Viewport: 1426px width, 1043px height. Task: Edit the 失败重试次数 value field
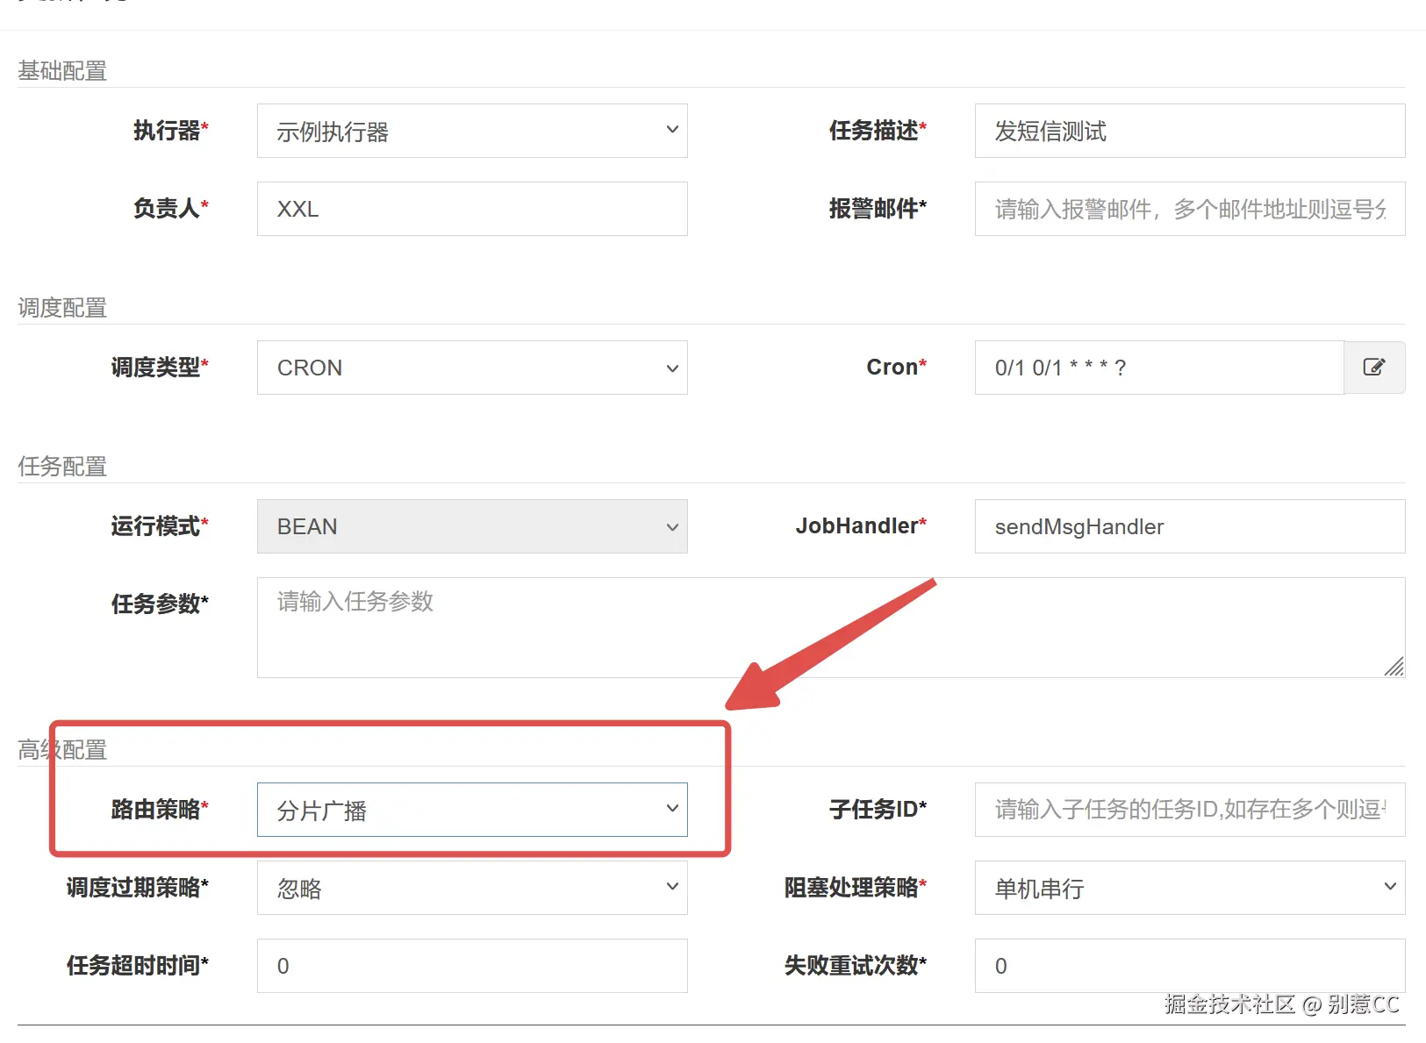1189,966
